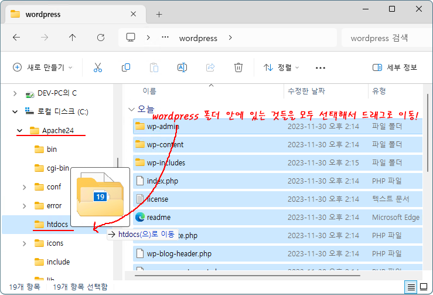Click the horizontal scrollbar of file list
The width and height of the screenshot is (433, 295).
point(247,276)
